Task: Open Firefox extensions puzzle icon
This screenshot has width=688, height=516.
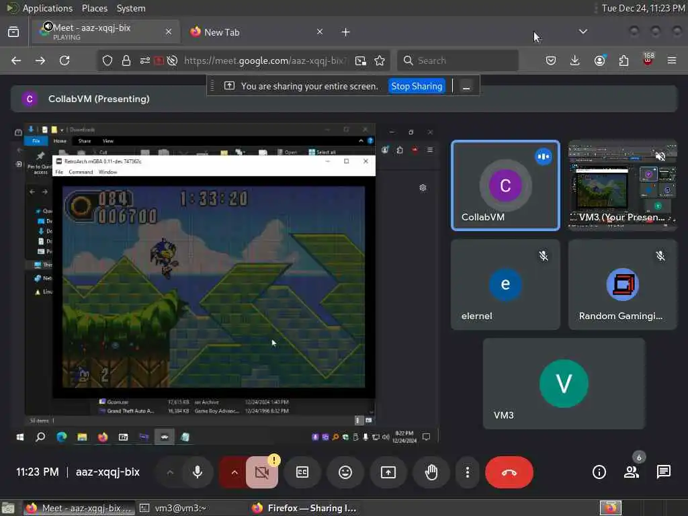Action: click(623, 60)
